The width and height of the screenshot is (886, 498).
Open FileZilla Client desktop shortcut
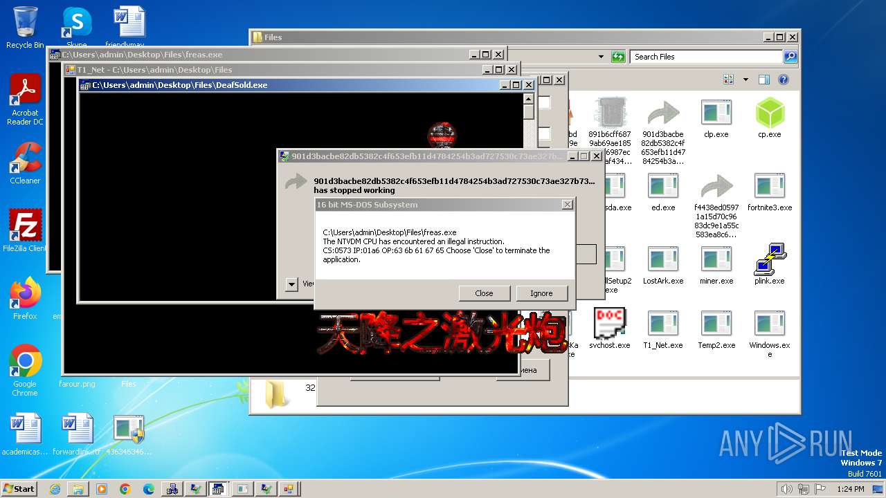tap(25, 231)
